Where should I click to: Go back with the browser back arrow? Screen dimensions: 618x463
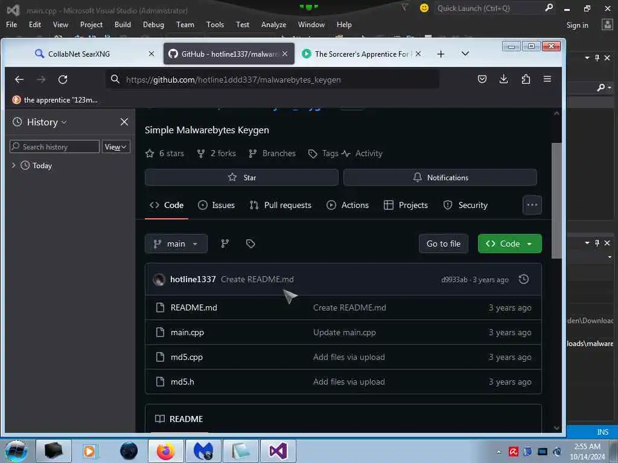(x=19, y=80)
